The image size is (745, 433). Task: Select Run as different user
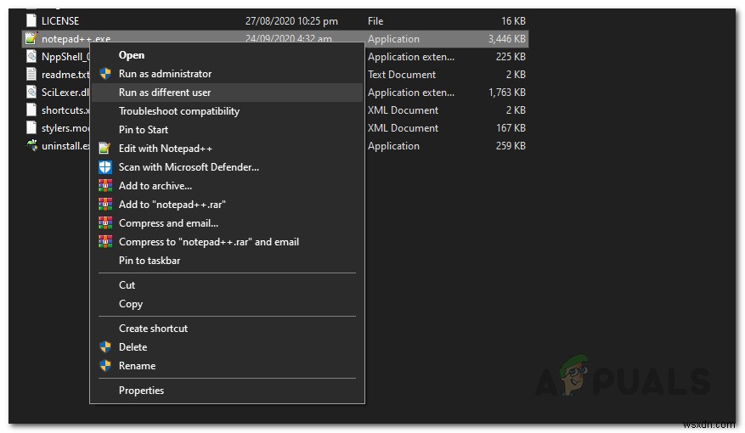165,93
